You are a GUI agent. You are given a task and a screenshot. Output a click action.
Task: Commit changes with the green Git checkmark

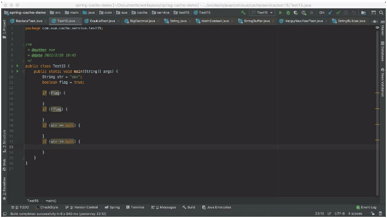[338, 13]
